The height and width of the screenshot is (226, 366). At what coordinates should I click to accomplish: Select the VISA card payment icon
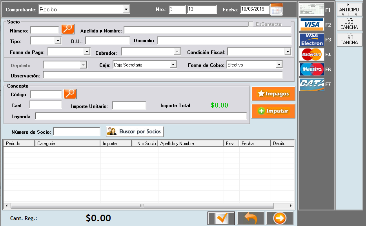click(311, 24)
